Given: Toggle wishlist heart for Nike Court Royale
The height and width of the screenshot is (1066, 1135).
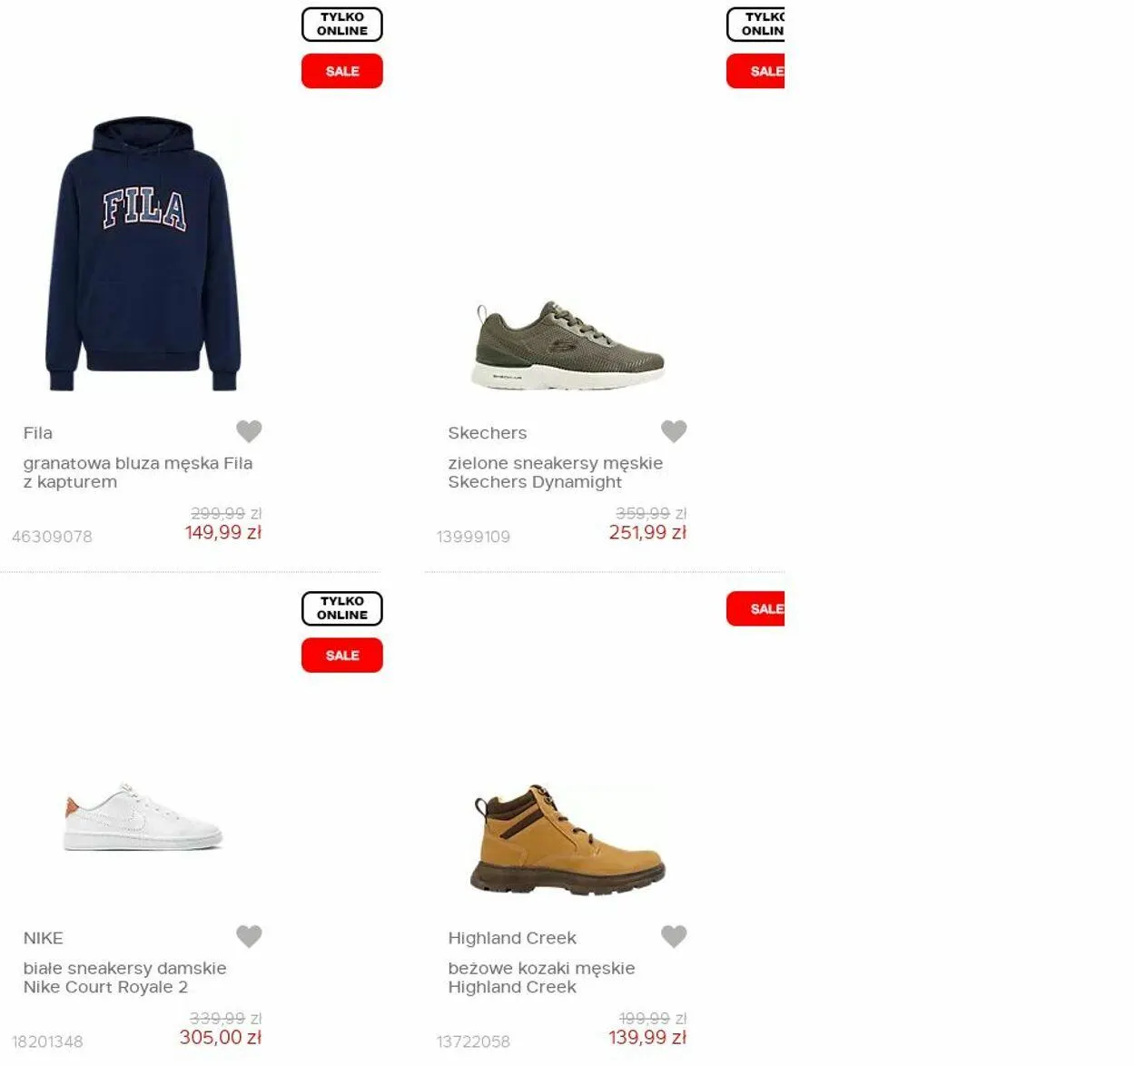Looking at the screenshot, I should (x=249, y=936).
